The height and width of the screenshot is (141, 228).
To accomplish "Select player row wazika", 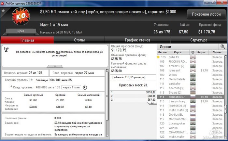I will pos(190,128).
